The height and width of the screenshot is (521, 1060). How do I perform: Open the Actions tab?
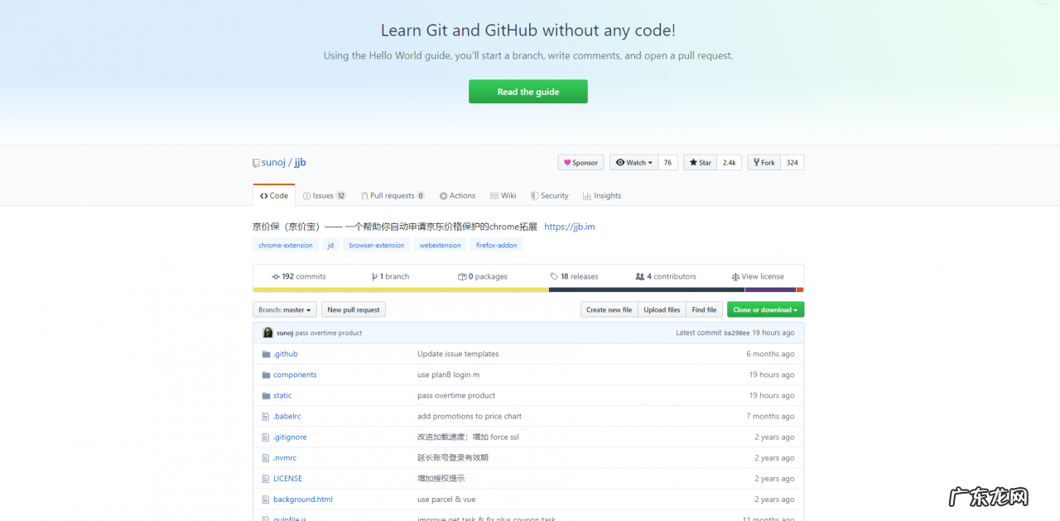pos(457,196)
